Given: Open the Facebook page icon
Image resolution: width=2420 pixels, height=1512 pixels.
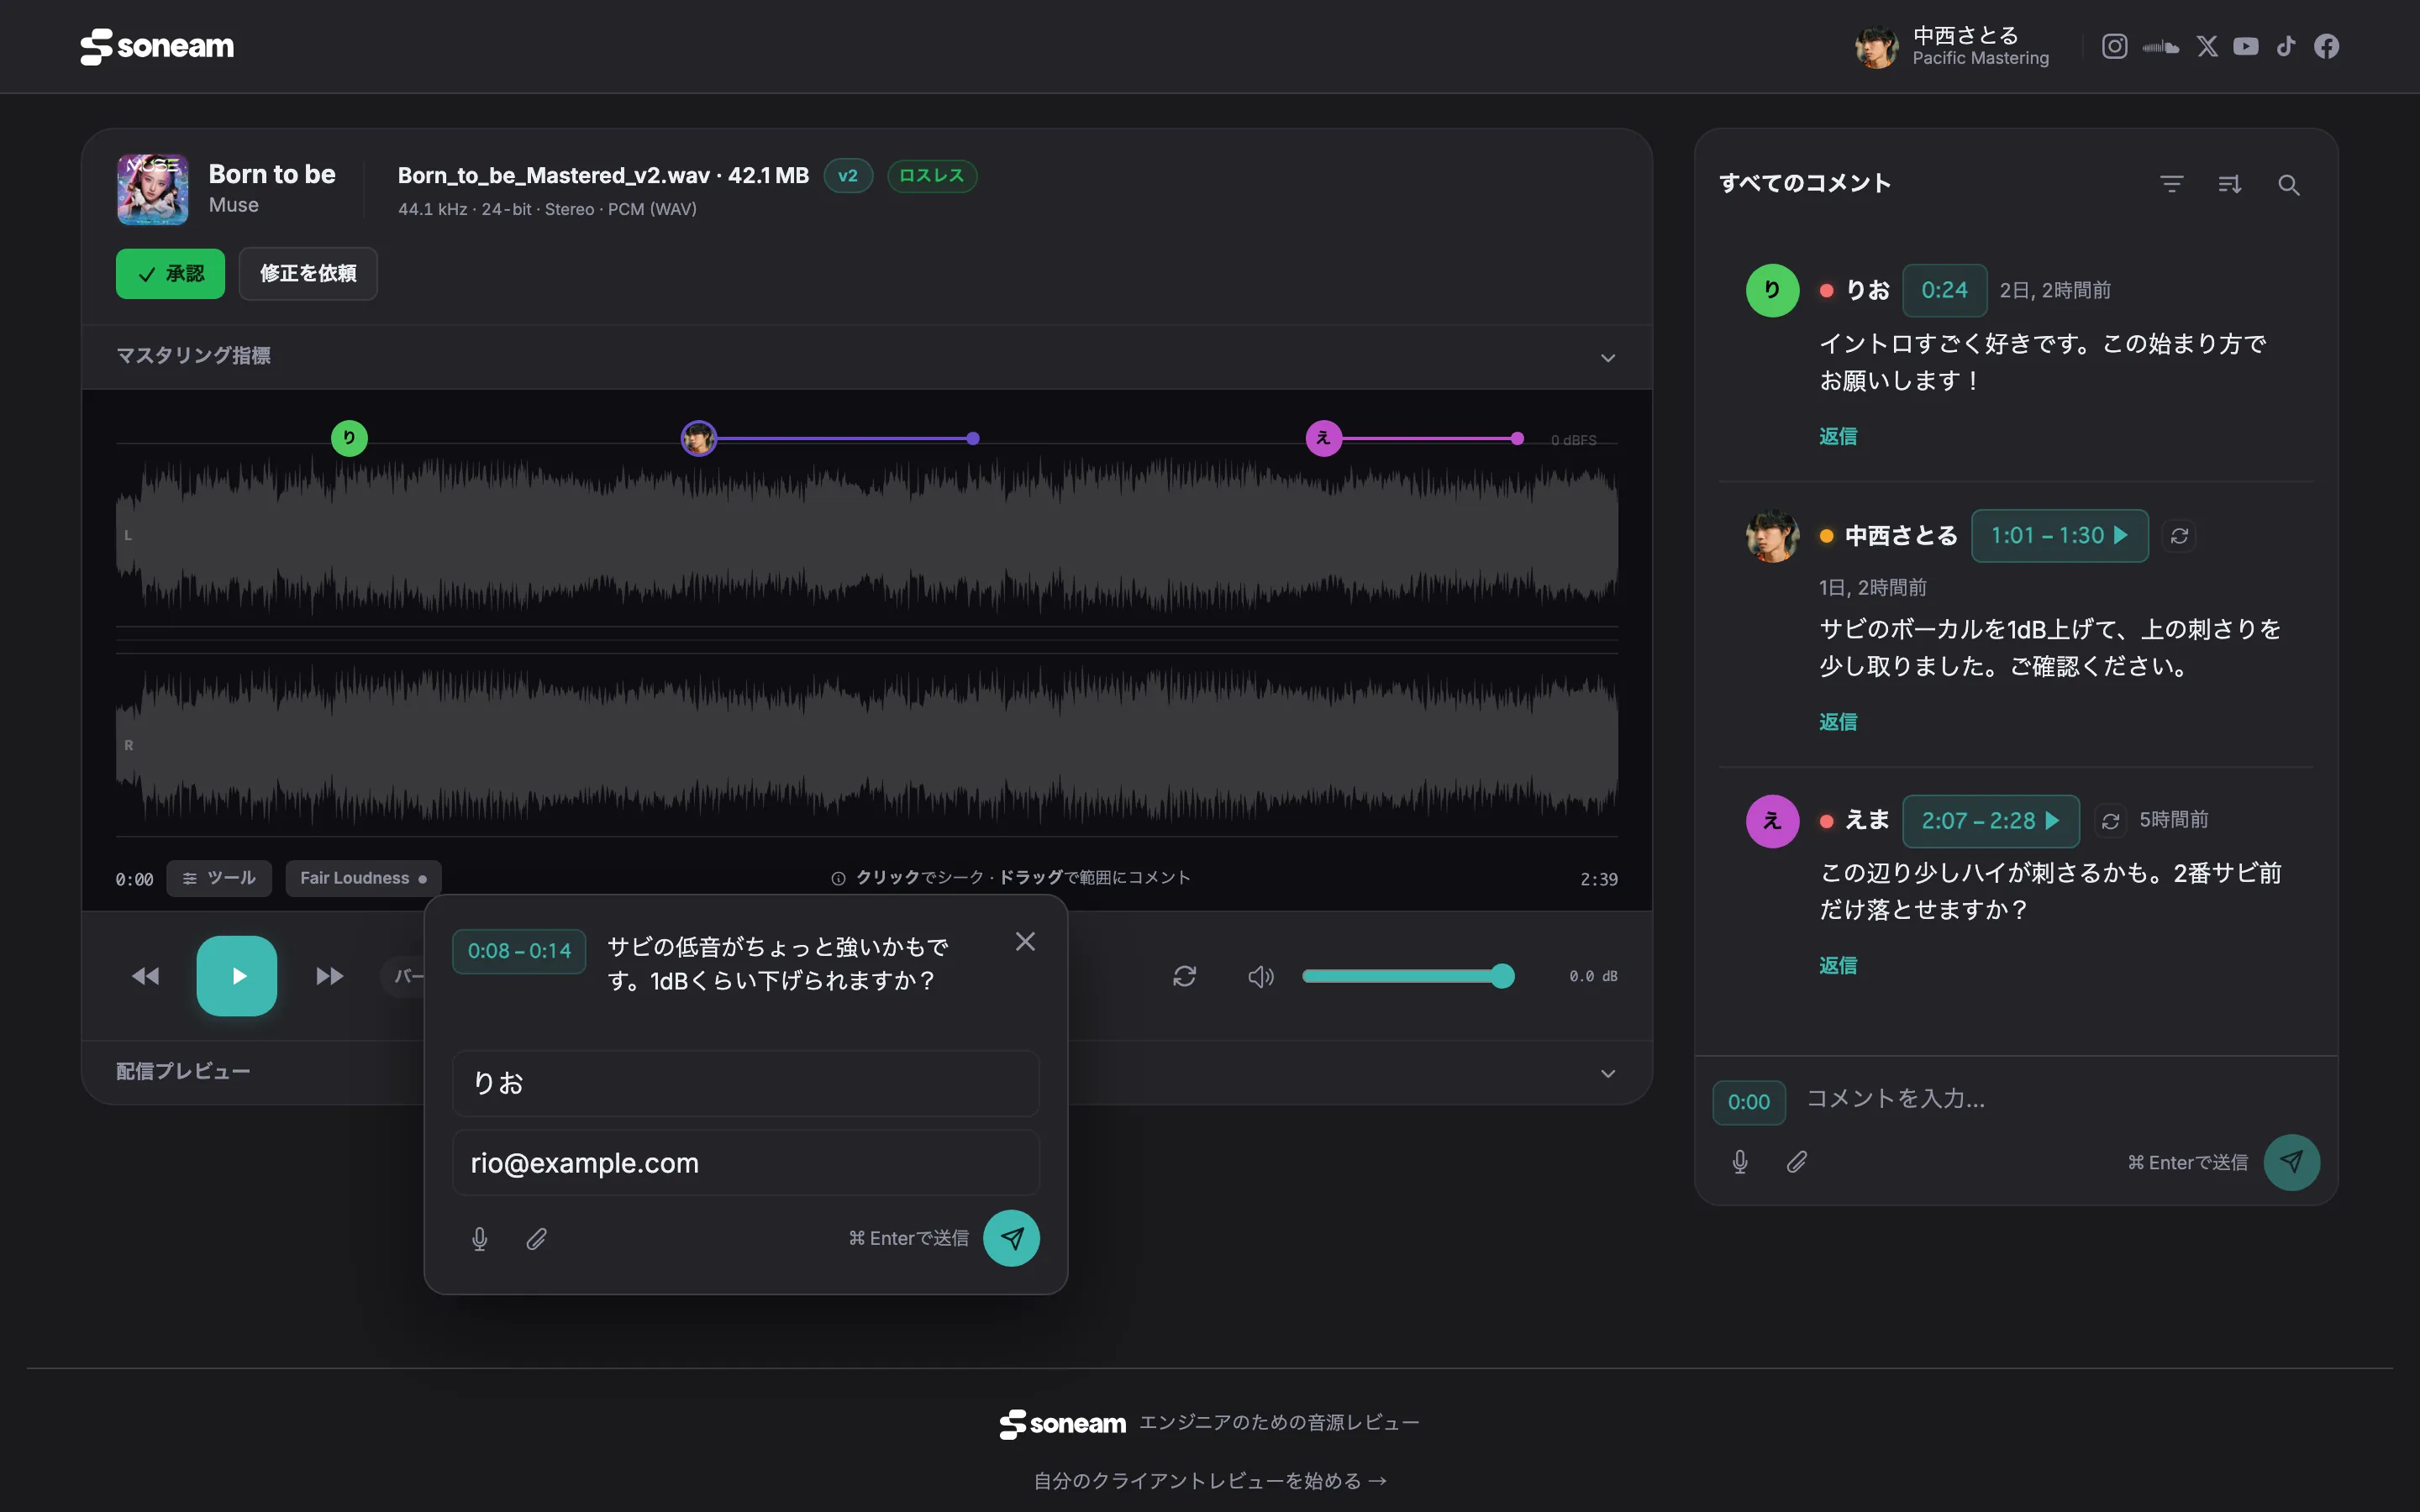Looking at the screenshot, I should [2326, 46].
